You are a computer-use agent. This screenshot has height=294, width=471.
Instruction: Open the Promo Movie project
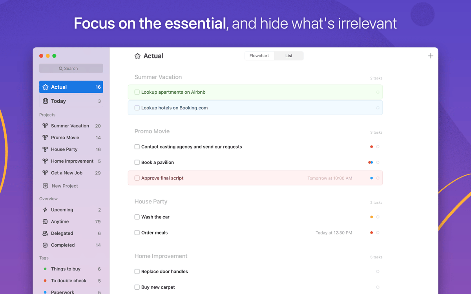click(65, 138)
